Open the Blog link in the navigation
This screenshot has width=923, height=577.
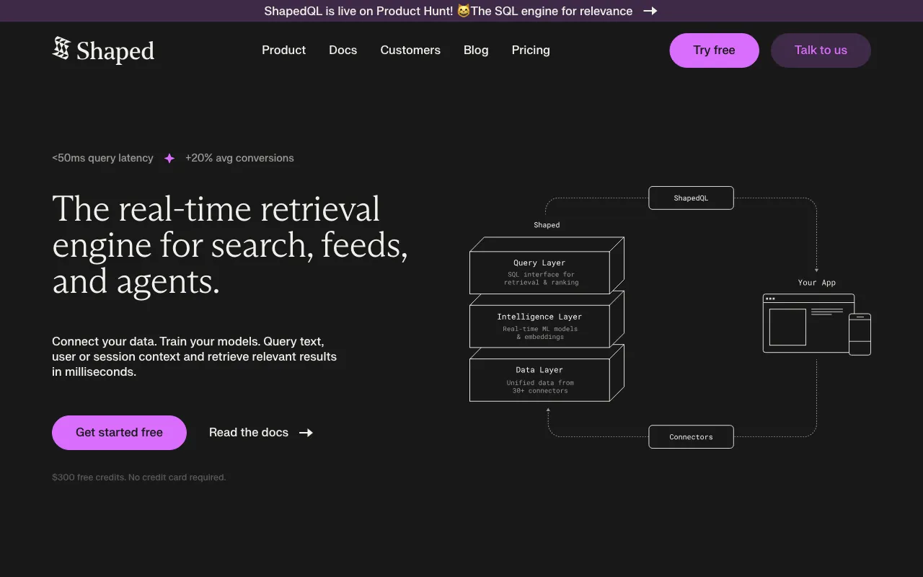click(x=476, y=50)
